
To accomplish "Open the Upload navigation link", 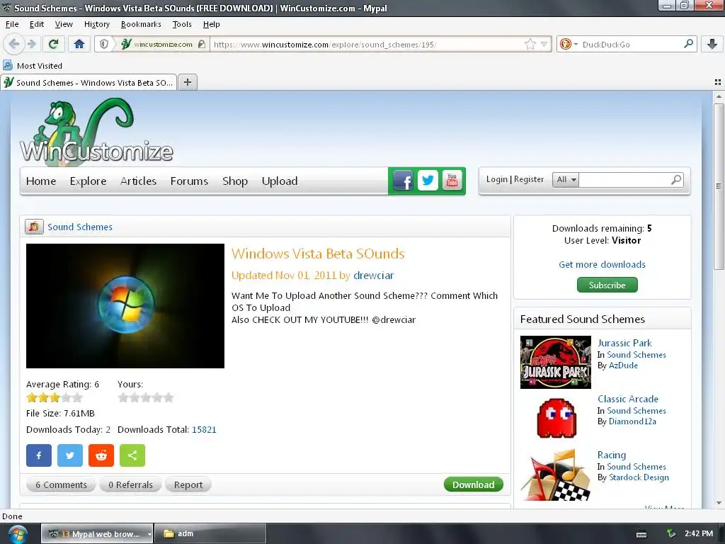I will pyautogui.click(x=279, y=181).
